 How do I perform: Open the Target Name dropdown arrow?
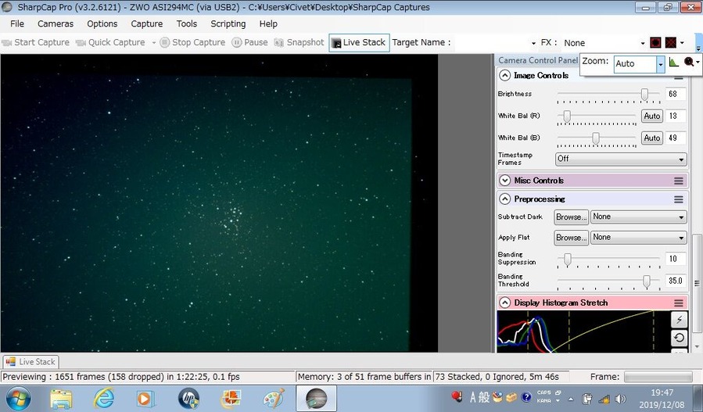point(533,44)
